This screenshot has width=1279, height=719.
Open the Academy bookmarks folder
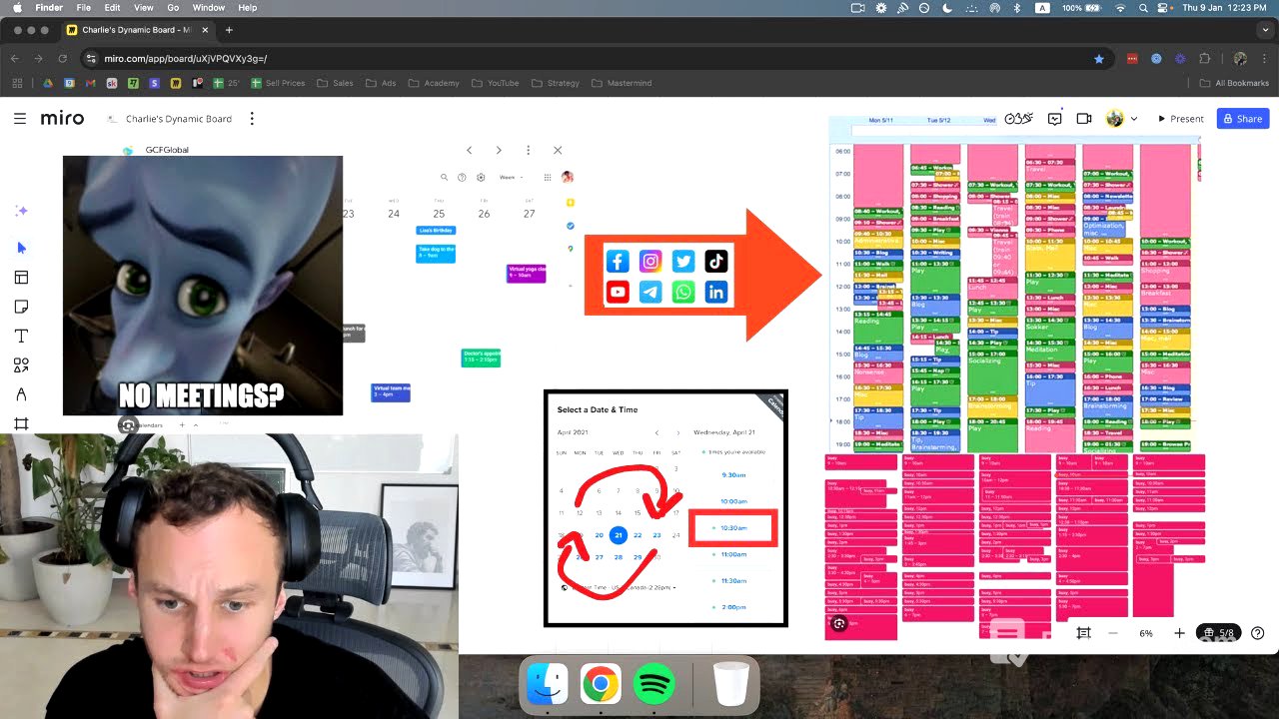[x=434, y=83]
